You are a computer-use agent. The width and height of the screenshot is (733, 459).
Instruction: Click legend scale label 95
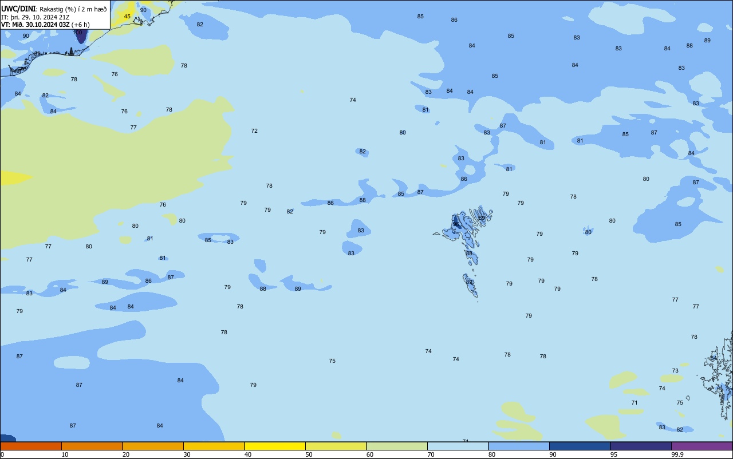(x=613, y=454)
